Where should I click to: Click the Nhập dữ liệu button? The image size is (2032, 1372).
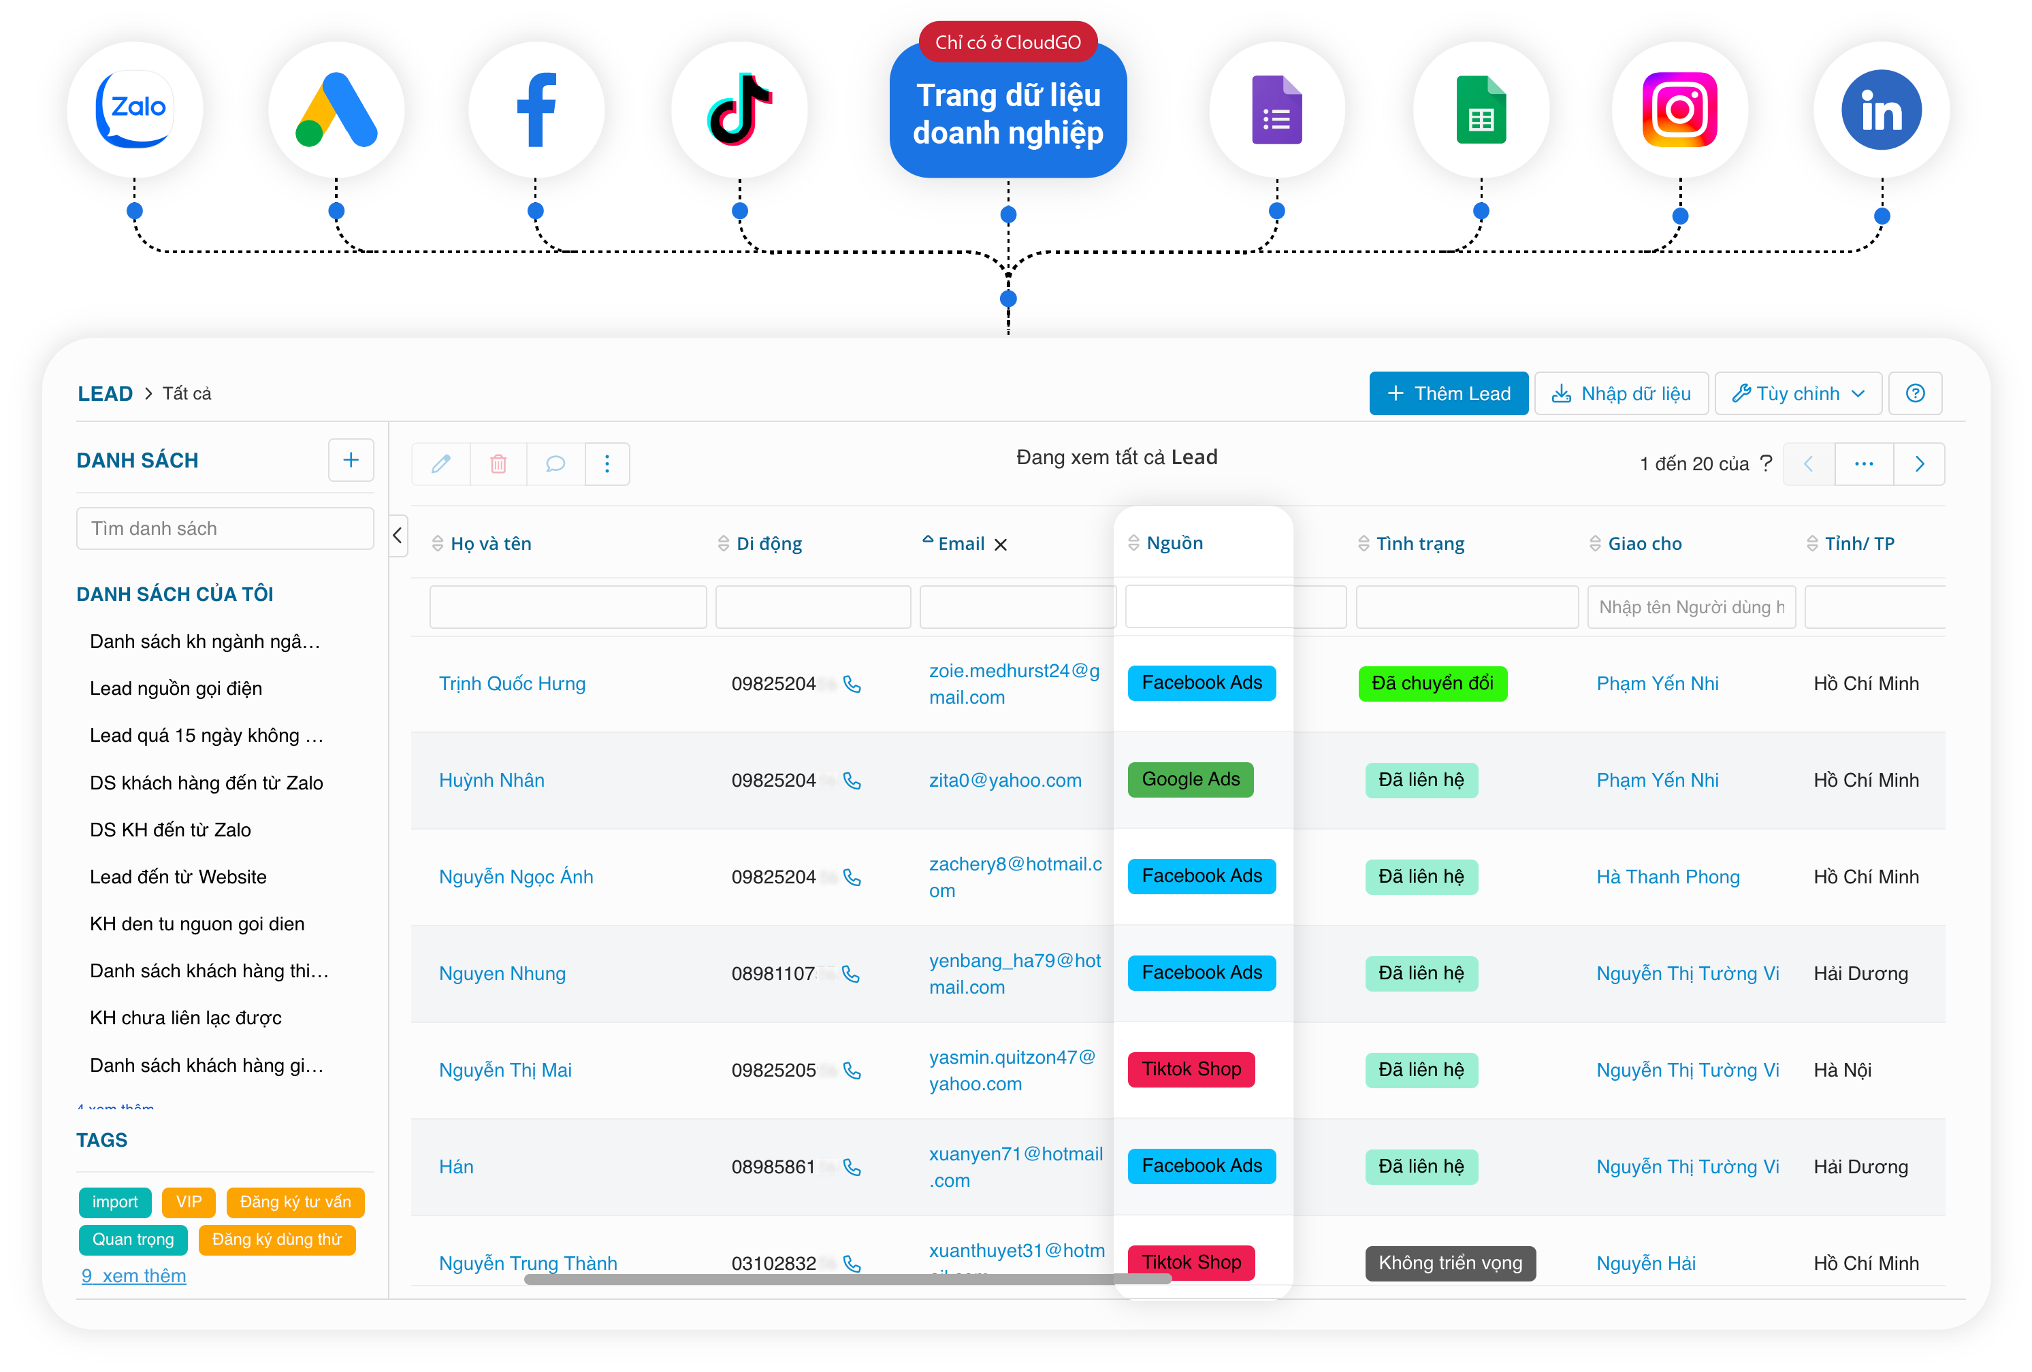[x=1621, y=393]
